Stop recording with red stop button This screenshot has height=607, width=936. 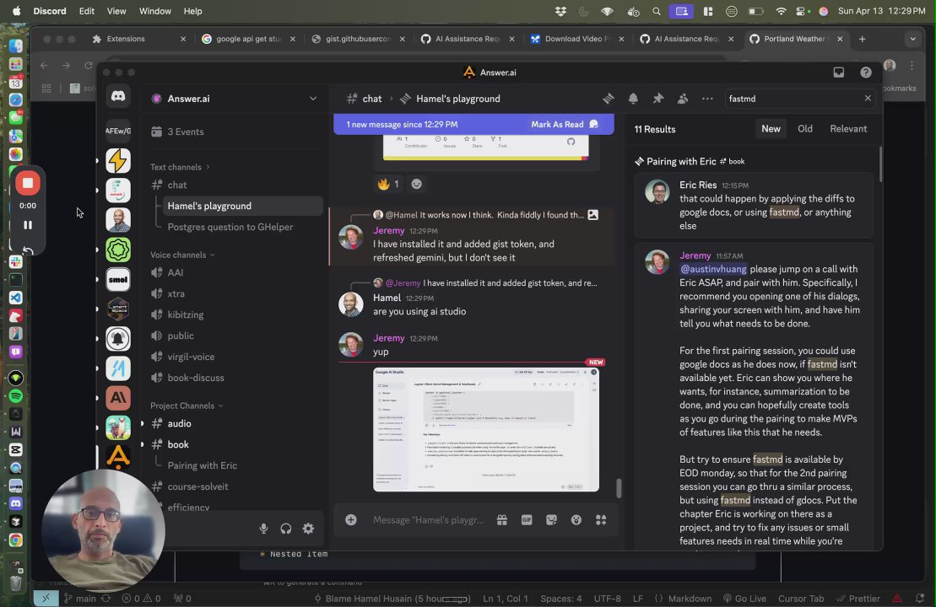click(28, 183)
